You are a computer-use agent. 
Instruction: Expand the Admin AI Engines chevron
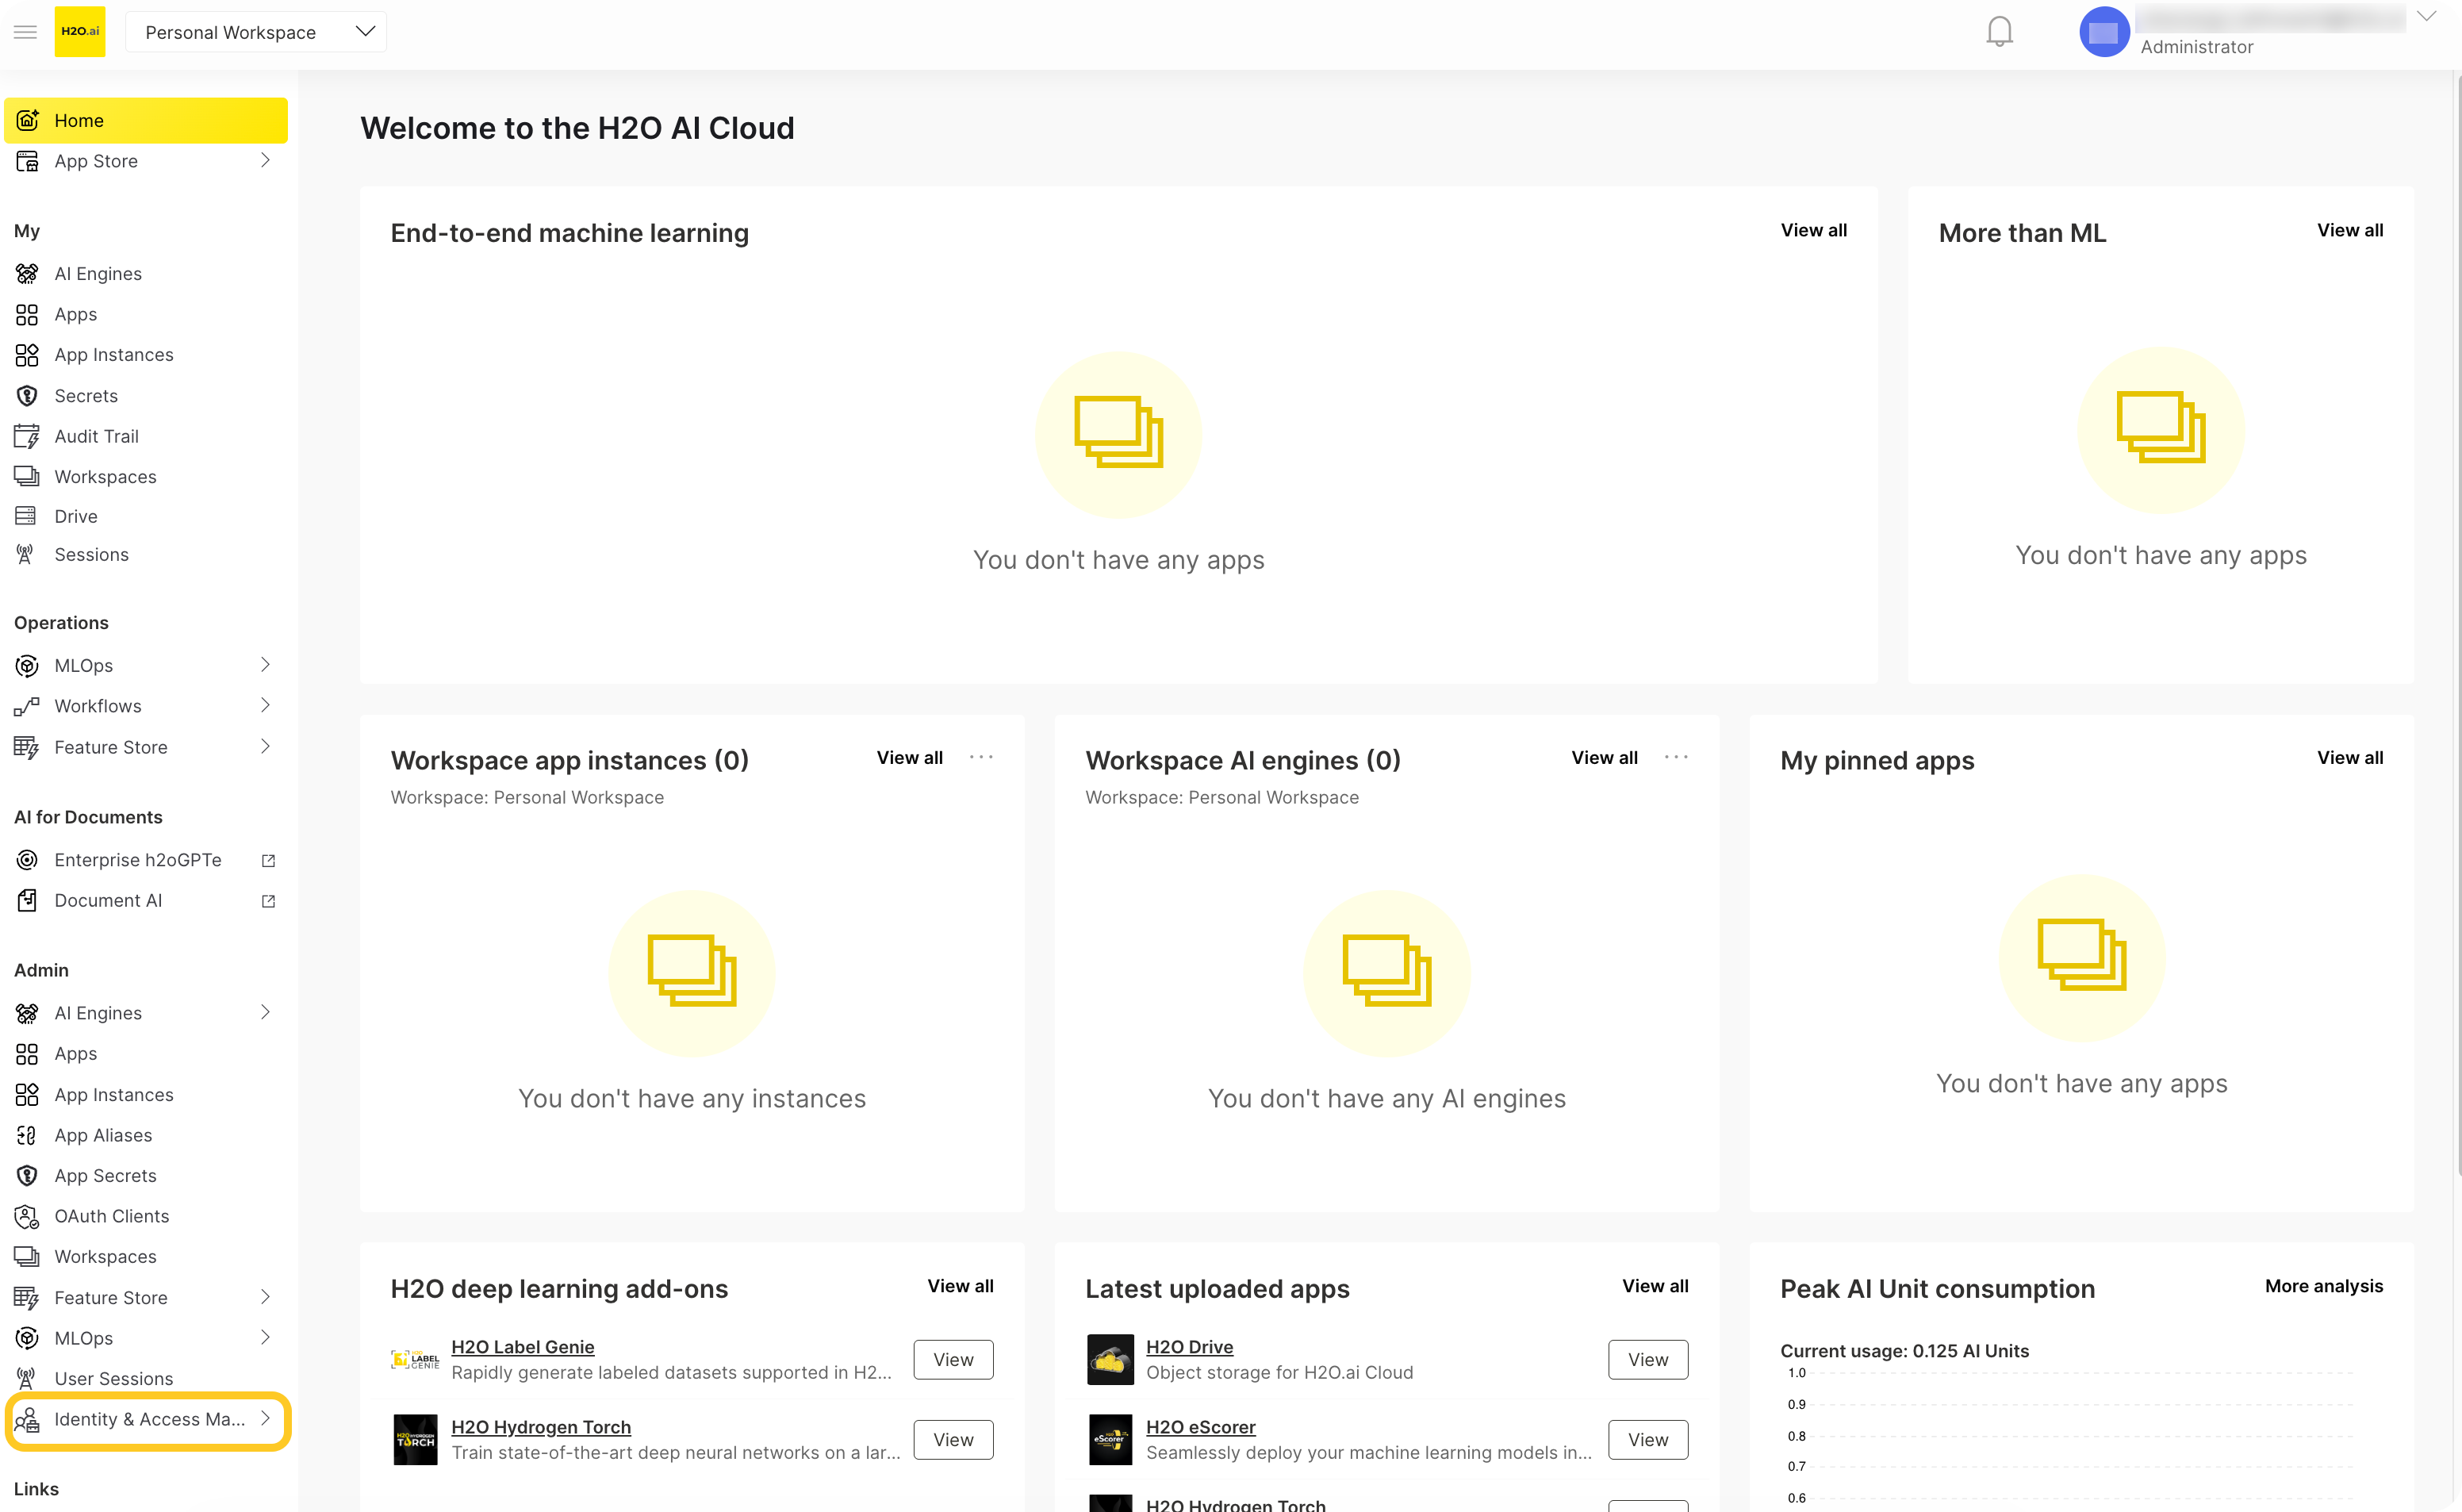click(x=265, y=1012)
